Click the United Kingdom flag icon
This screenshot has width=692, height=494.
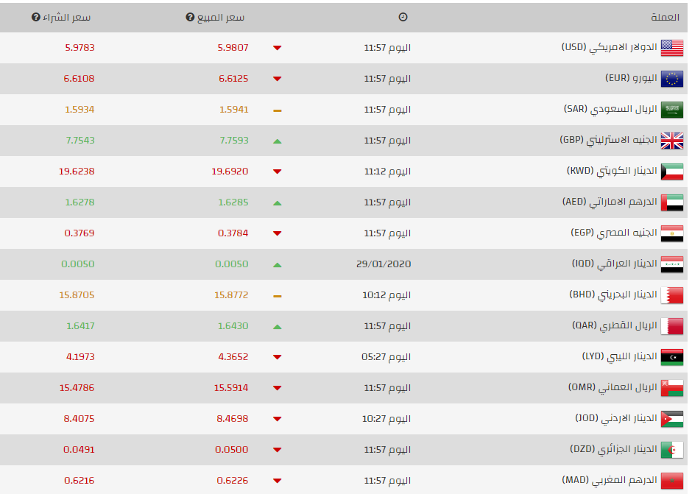click(x=671, y=141)
